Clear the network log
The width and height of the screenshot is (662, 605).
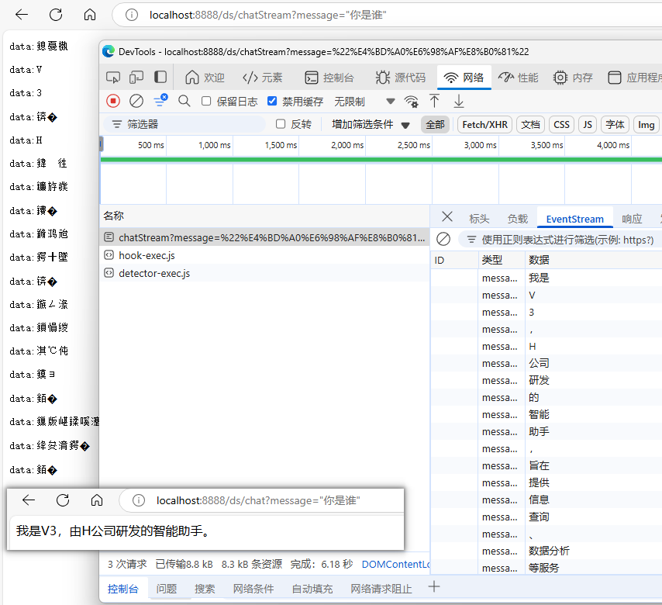tap(136, 101)
